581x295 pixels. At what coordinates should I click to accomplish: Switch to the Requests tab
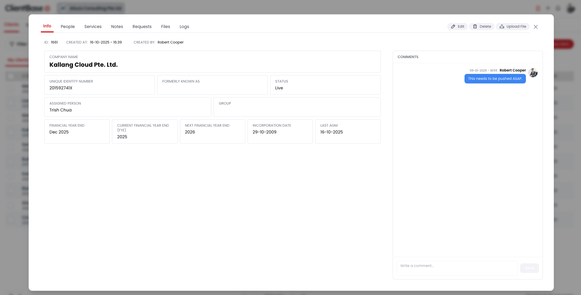pyautogui.click(x=142, y=27)
